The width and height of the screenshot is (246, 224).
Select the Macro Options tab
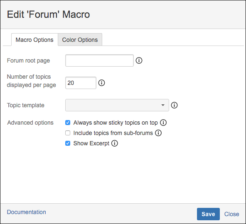[x=34, y=40]
